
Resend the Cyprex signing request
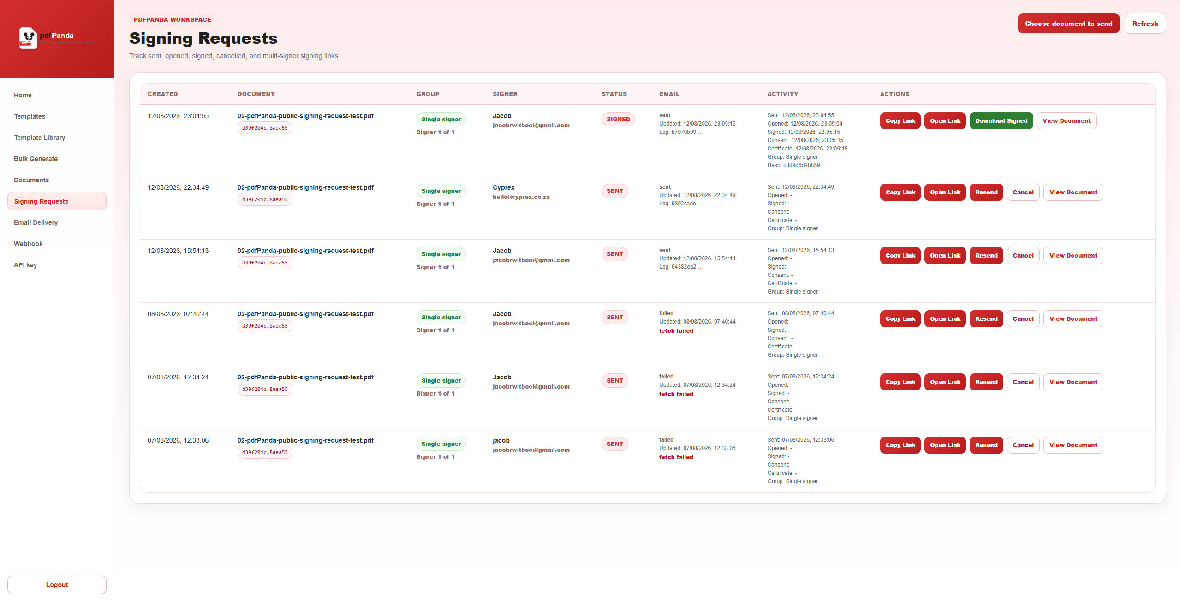click(986, 192)
